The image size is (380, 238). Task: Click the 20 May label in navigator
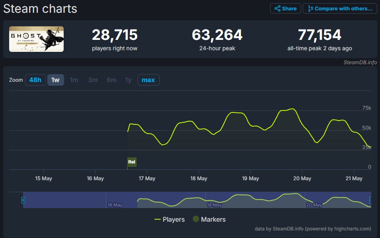pos(314,205)
